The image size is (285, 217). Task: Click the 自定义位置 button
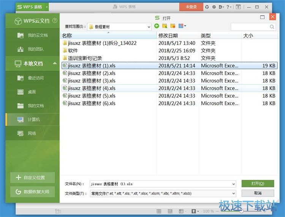[x=32, y=177]
